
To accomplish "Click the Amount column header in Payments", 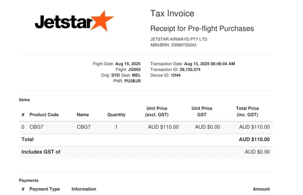I will (261, 189).
